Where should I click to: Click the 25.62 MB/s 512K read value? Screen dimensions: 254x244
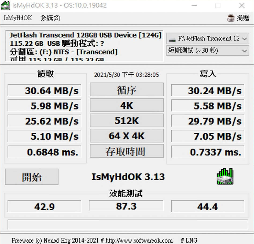44,121
